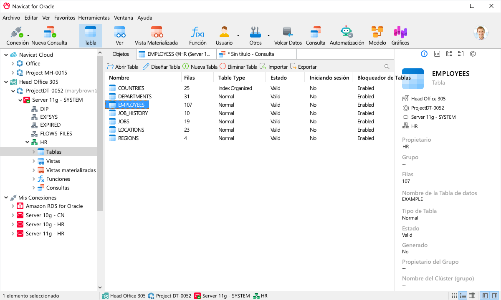
Task: Expand the Vistas node under HR
Action: pyautogui.click(x=34, y=161)
